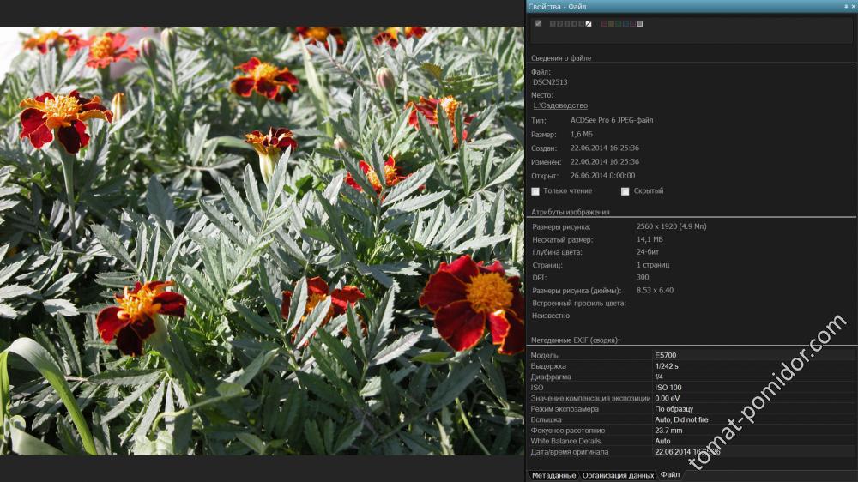Open the L:\Садоводство folder link
The width and height of the screenshot is (858, 482).
click(x=560, y=105)
